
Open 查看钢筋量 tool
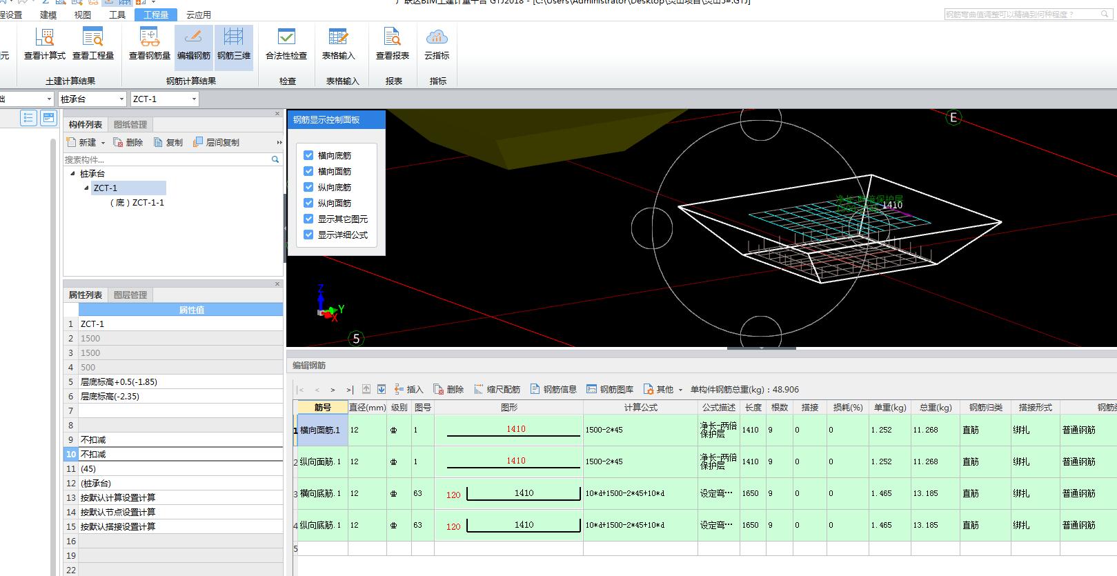pos(150,45)
